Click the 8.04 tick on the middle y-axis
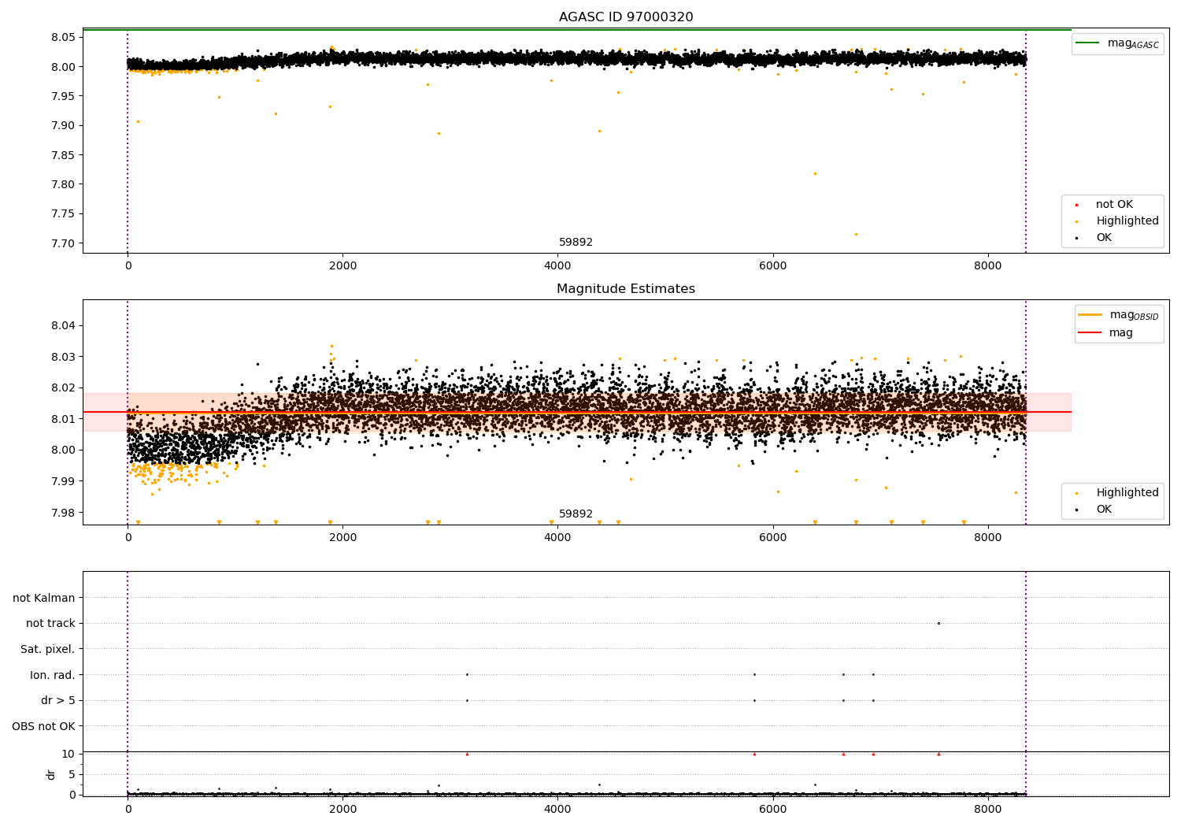This screenshot has width=1181, height=827. [x=62, y=326]
